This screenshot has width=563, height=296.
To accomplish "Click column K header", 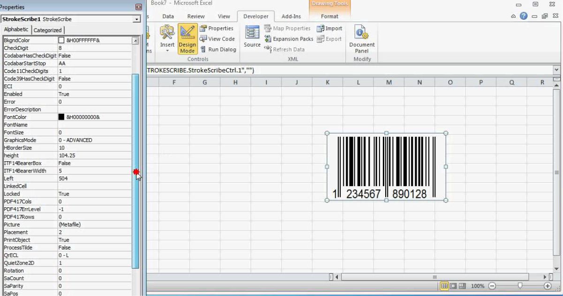I will [327, 82].
